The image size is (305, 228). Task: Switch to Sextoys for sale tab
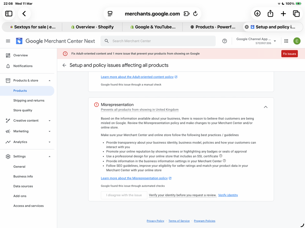pos(32,27)
